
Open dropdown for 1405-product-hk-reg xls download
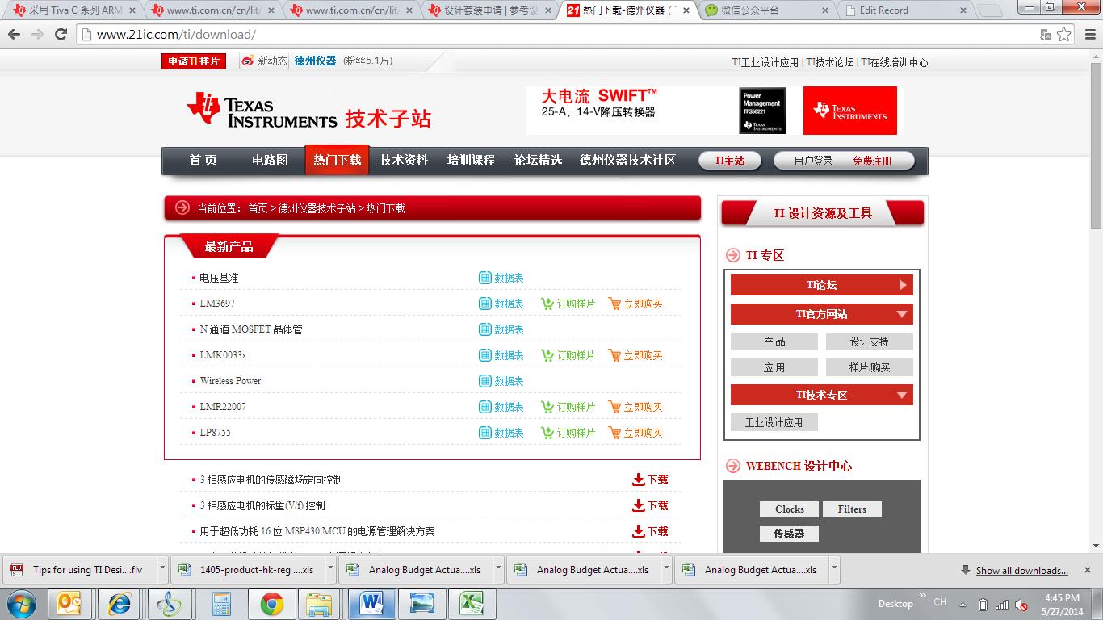coord(331,569)
